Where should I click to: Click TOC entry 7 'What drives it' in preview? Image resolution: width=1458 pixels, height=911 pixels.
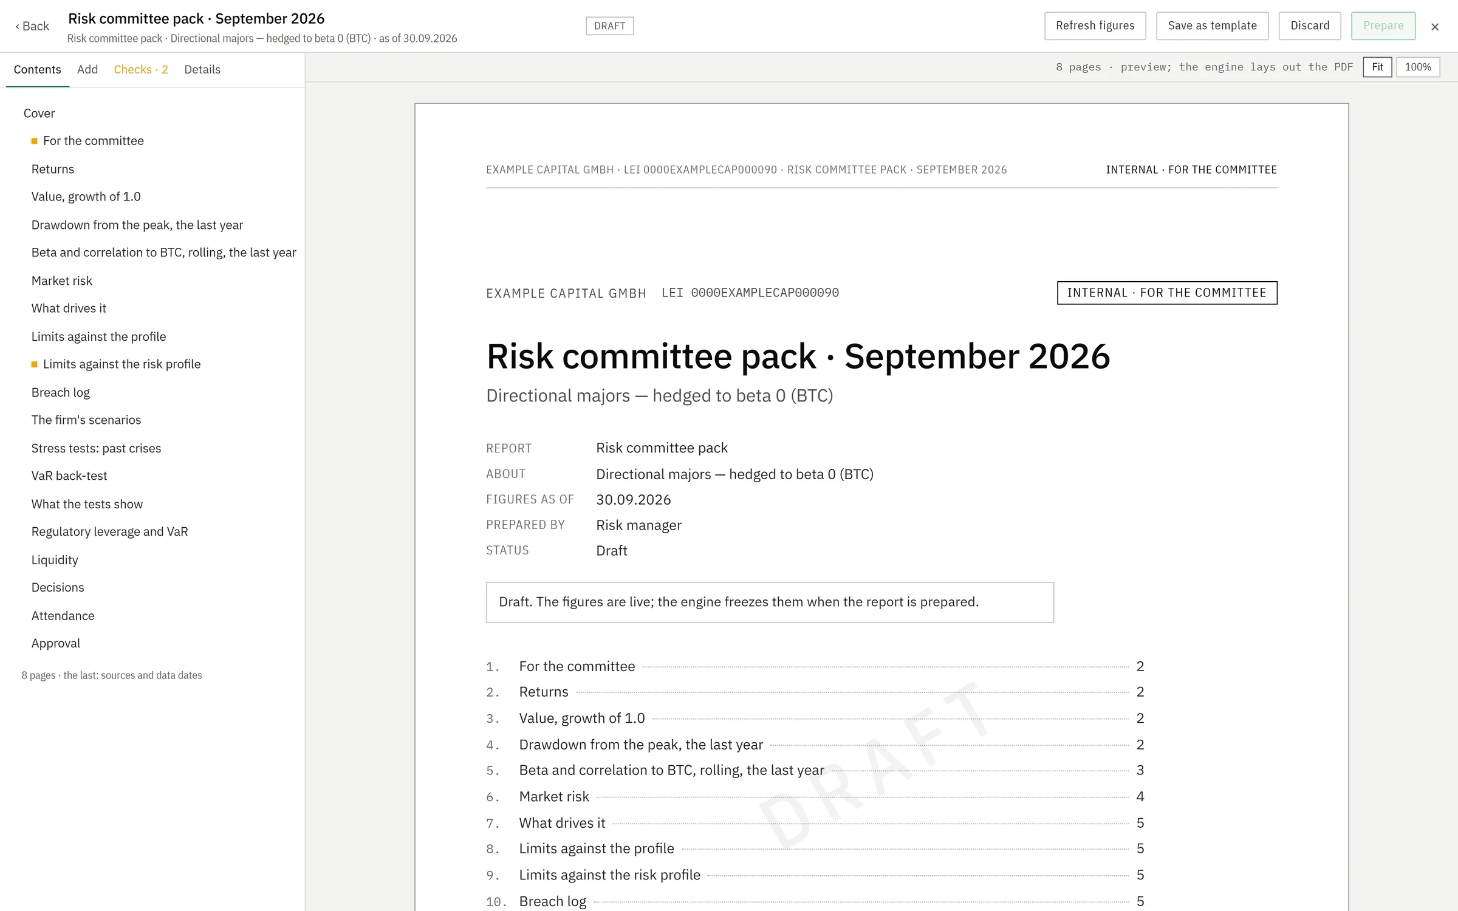[x=815, y=824]
